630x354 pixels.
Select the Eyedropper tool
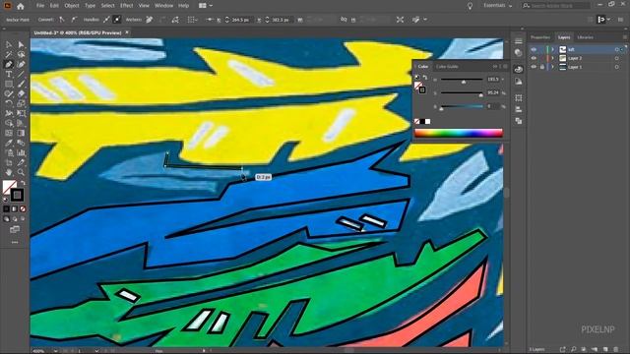click(x=9, y=143)
